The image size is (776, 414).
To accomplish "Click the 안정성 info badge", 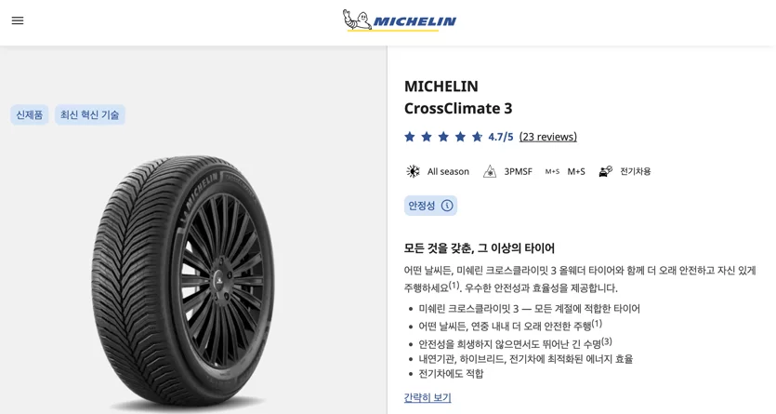I will click(x=430, y=206).
